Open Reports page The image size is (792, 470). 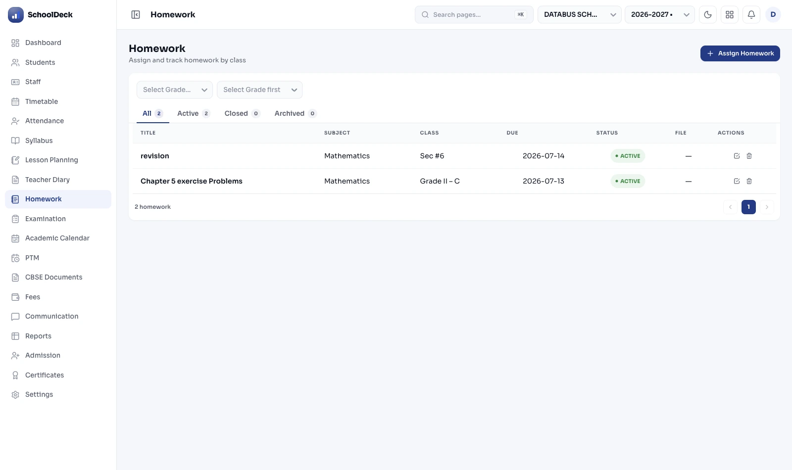[58, 336]
